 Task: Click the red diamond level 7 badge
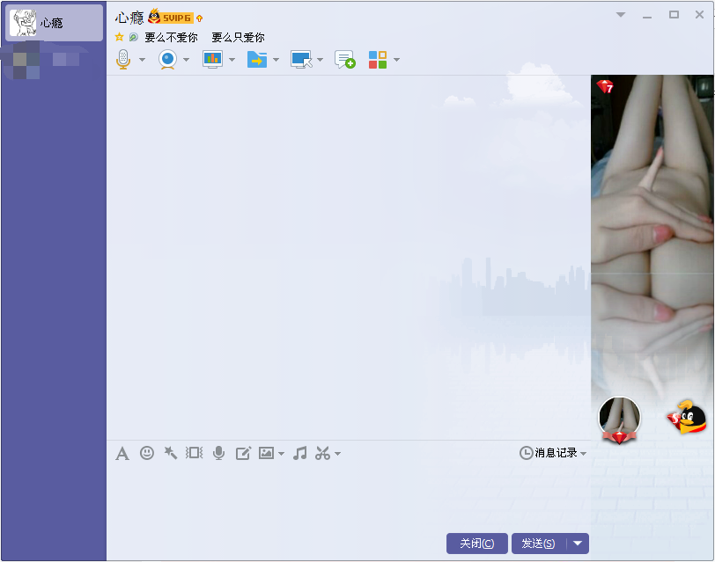tap(606, 86)
